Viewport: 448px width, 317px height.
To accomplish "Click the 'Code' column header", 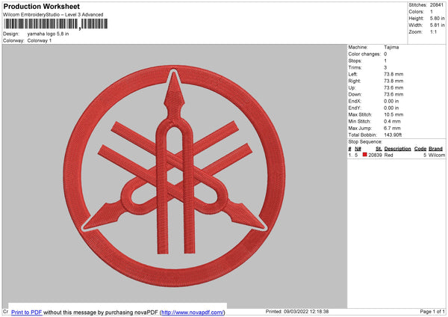I will pyautogui.click(x=420, y=149).
